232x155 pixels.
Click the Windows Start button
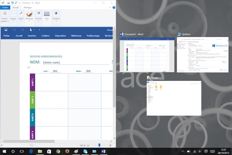[x=4, y=151]
